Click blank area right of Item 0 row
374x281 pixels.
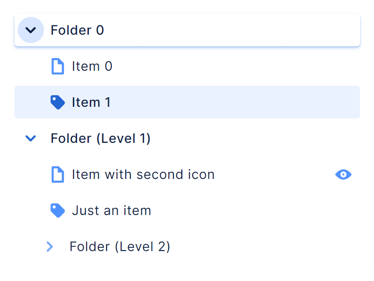point(234,67)
